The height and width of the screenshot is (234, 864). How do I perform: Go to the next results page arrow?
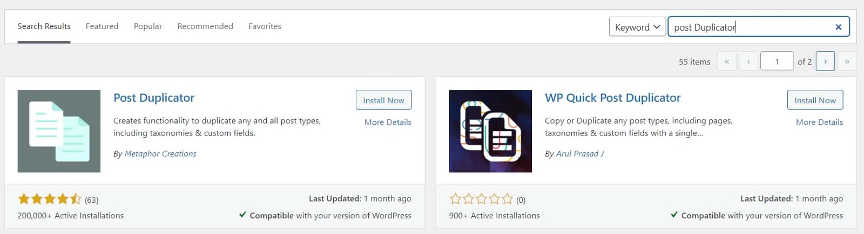click(825, 61)
